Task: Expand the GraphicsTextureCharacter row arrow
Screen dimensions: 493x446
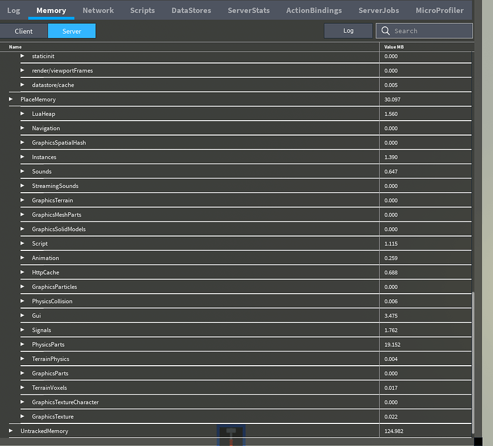Action: [23, 403]
